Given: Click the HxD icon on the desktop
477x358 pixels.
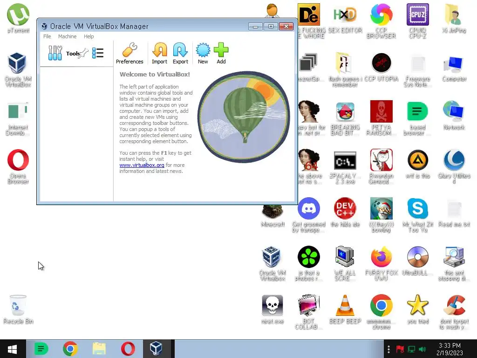Looking at the screenshot, I should (x=345, y=18).
